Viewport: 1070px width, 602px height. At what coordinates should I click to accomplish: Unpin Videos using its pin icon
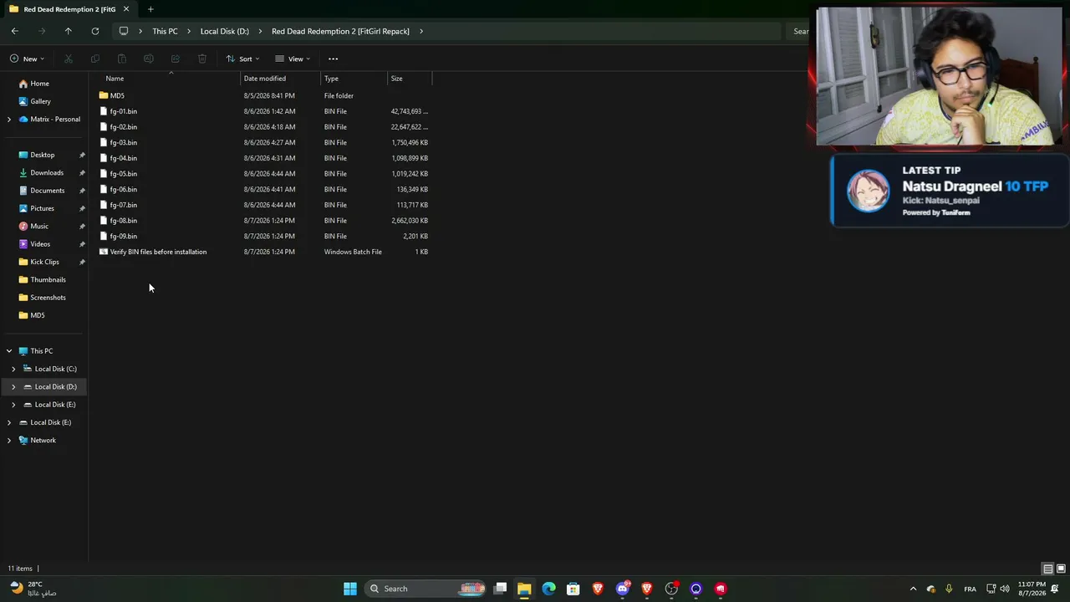[x=82, y=244]
